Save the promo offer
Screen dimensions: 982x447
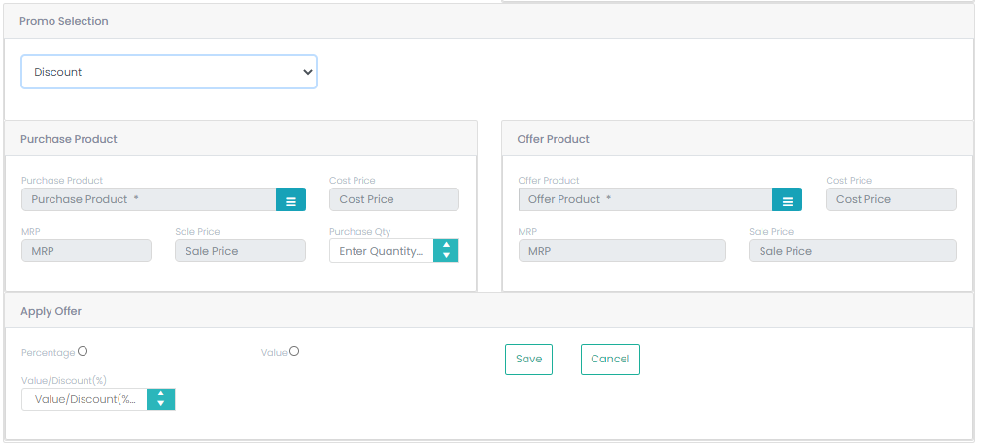click(x=528, y=360)
